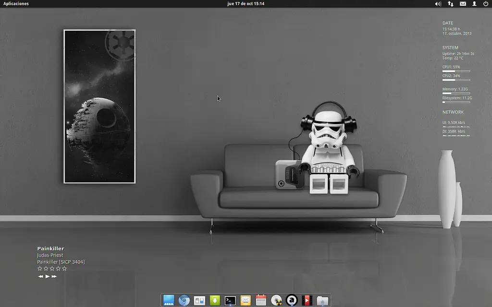Open the Aplicaciones menu
This screenshot has height=307, width=492.
click(16, 4)
